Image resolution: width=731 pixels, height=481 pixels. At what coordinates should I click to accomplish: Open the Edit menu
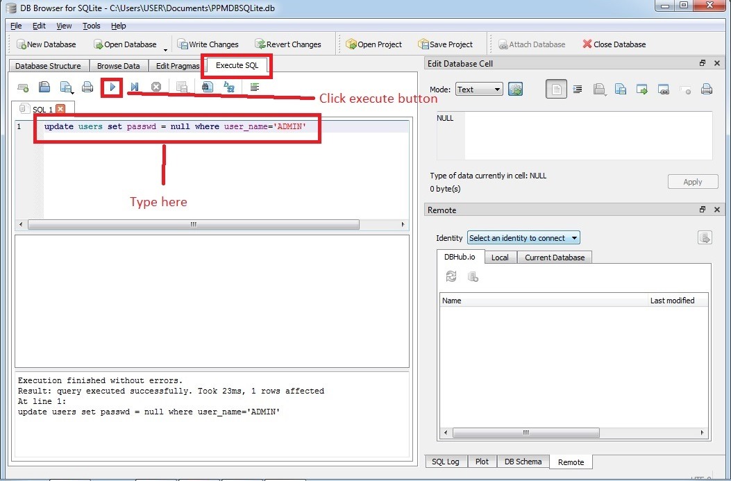point(39,26)
